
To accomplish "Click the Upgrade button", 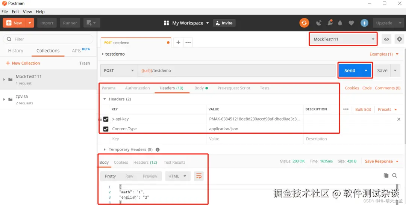I will point(384,23).
